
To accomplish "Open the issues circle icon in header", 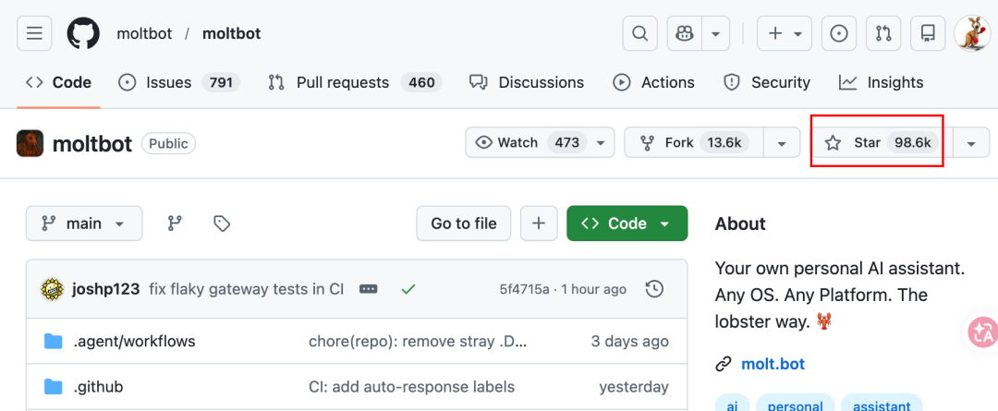I will click(x=839, y=34).
